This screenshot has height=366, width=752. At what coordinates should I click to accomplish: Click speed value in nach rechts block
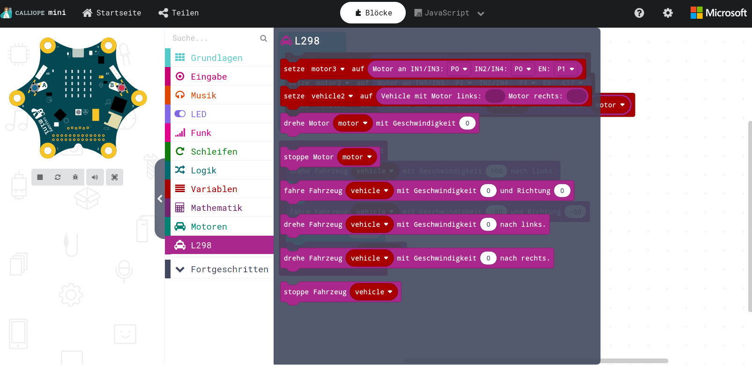(x=488, y=258)
